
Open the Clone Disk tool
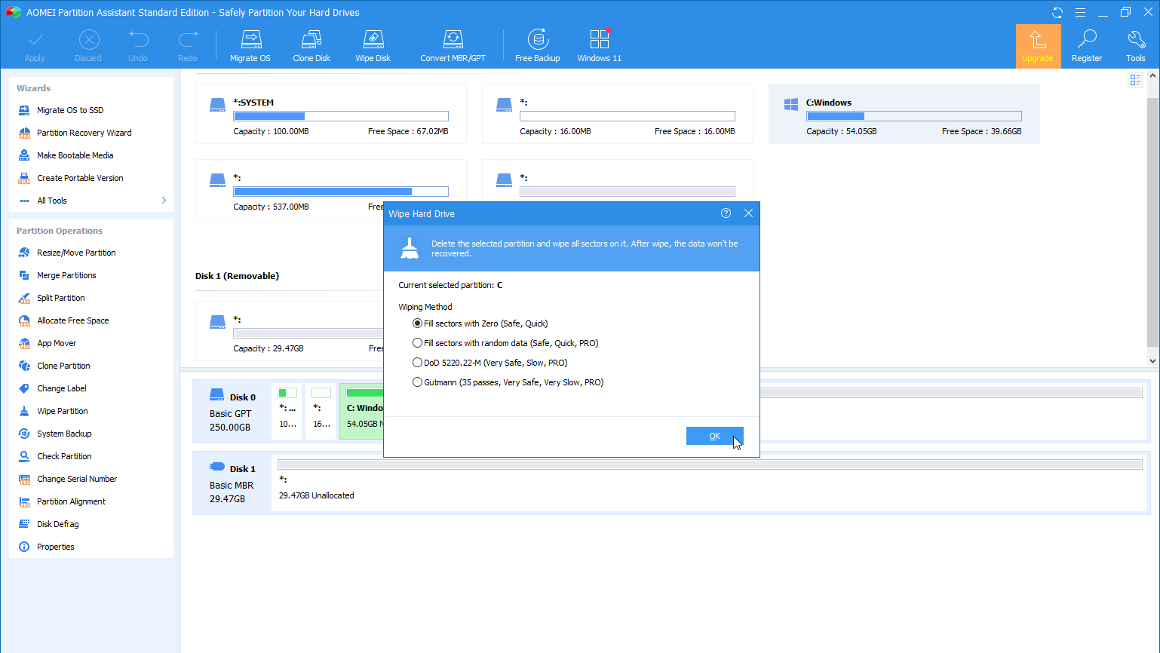click(x=311, y=46)
